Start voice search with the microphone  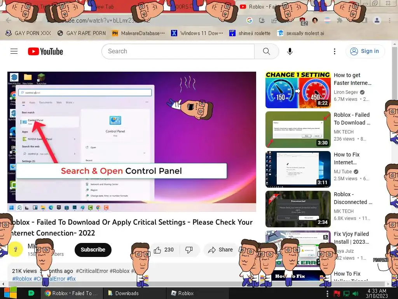[290, 51]
